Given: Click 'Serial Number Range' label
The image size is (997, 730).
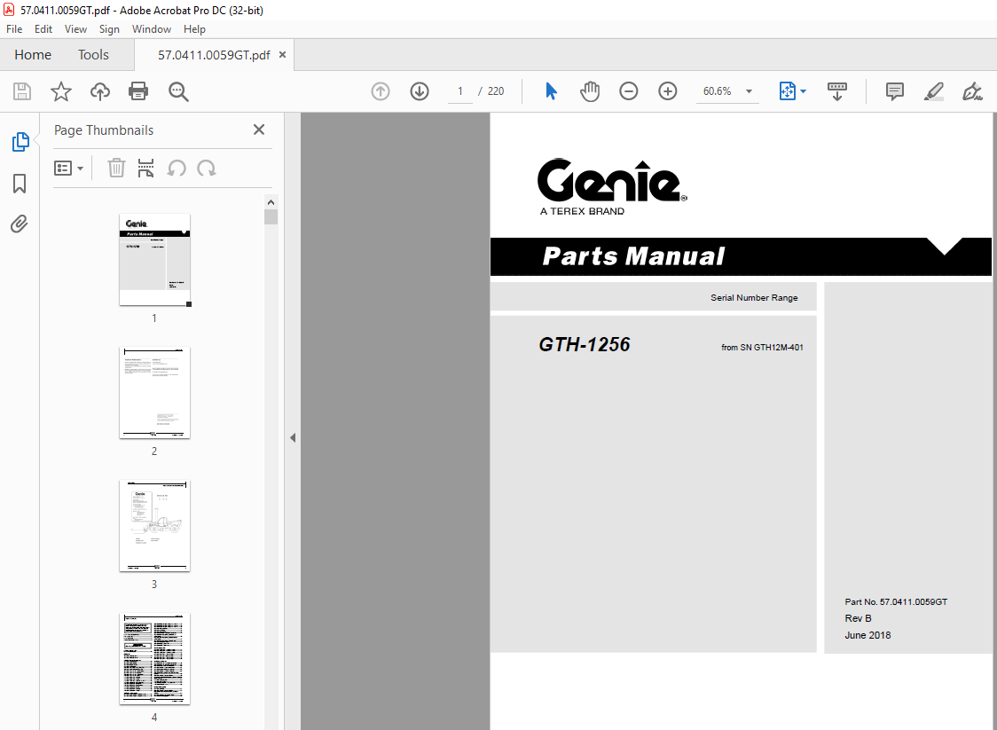Looking at the screenshot, I should pos(754,298).
